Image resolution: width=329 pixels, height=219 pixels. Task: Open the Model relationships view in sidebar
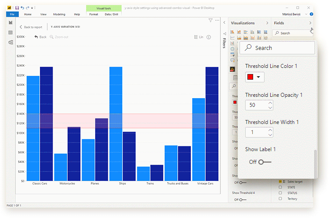[11, 42]
